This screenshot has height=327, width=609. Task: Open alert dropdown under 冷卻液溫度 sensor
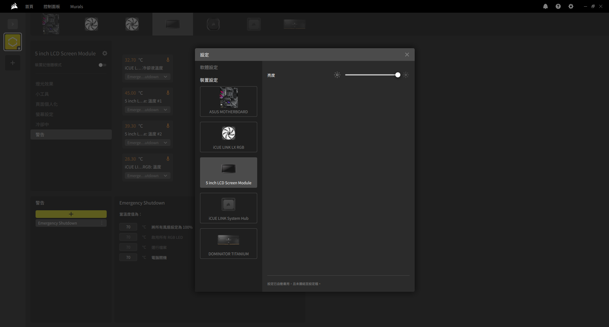click(147, 77)
